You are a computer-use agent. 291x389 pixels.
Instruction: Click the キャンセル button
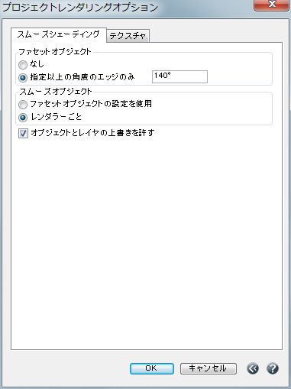[x=209, y=368]
